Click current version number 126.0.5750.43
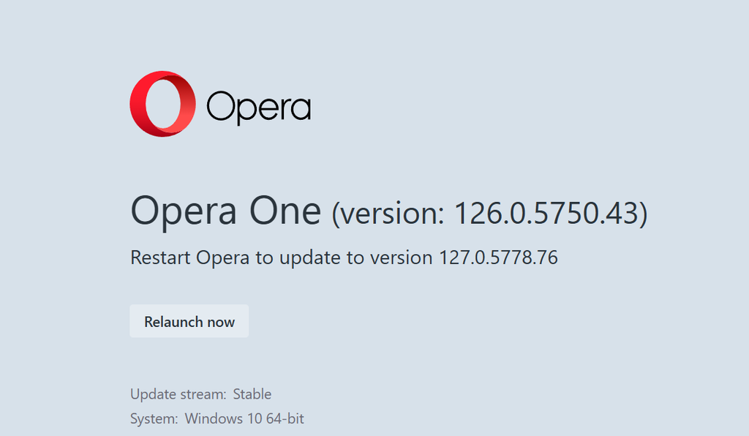 point(550,213)
